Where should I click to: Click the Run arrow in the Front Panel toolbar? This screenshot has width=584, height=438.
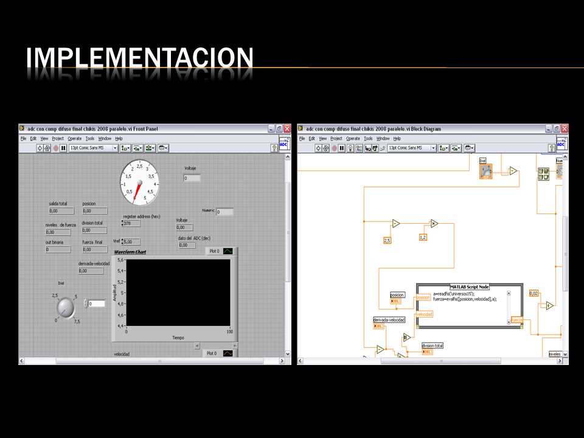tap(40, 148)
